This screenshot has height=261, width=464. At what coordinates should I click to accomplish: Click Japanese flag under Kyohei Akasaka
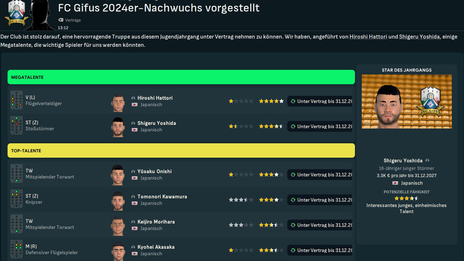pos(134,254)
